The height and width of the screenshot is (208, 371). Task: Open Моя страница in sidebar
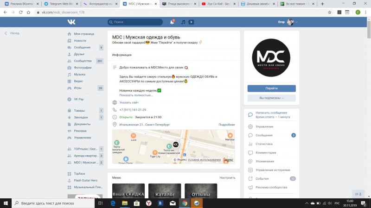click(84, 34)
